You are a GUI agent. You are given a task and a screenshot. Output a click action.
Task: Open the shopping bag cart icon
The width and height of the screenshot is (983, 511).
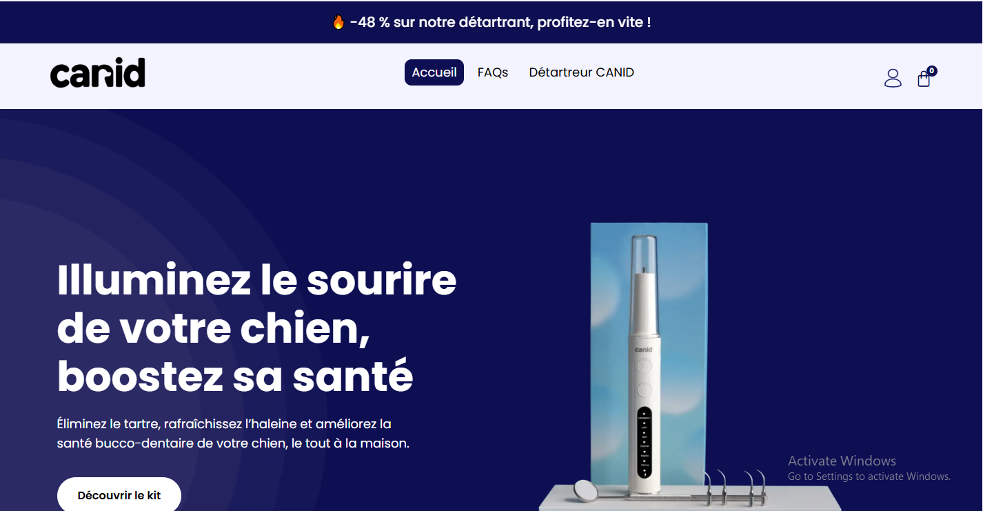(924, 79)
